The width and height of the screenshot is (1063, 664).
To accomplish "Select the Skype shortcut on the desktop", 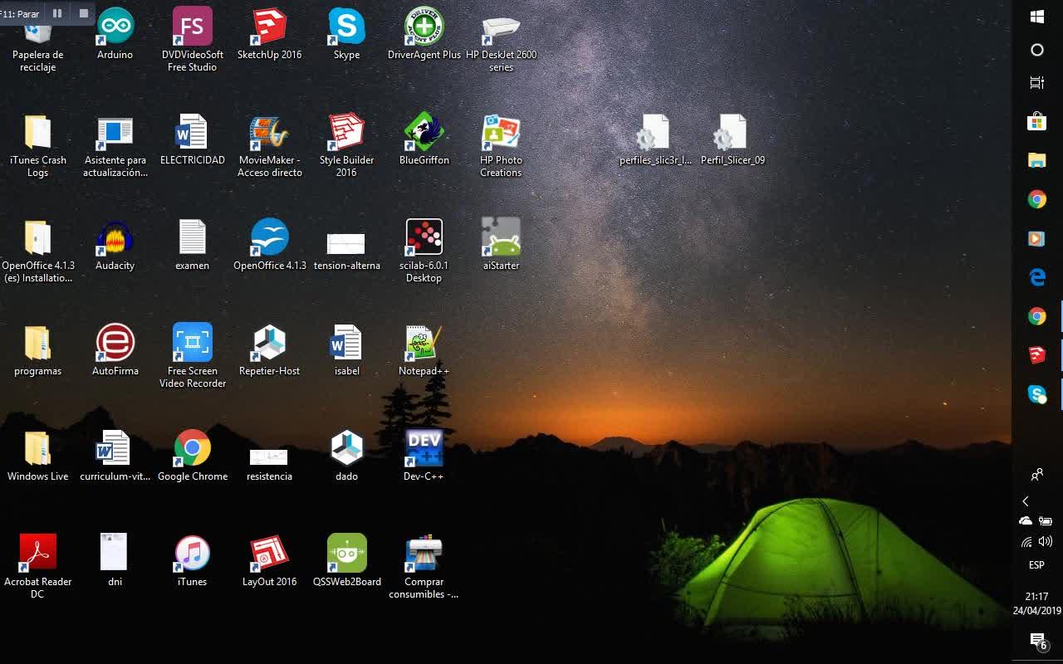I will tap(346, 34).
